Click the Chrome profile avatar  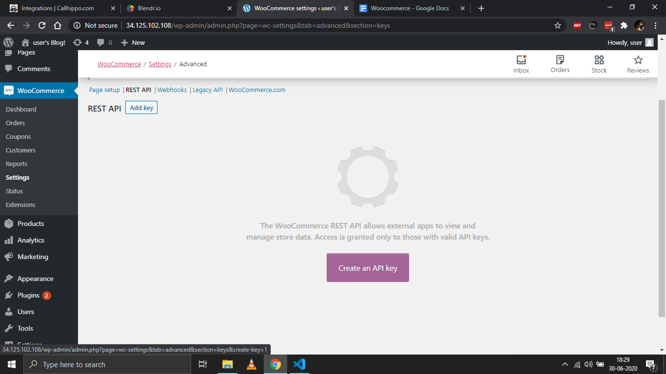(640, 25)
